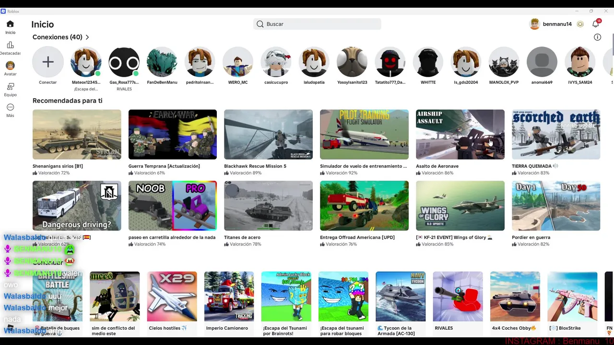The width and height of the screenshot is (614, 345).
Task: Open Noob Pro cart ride thumbnail
Action: (173, 206)
